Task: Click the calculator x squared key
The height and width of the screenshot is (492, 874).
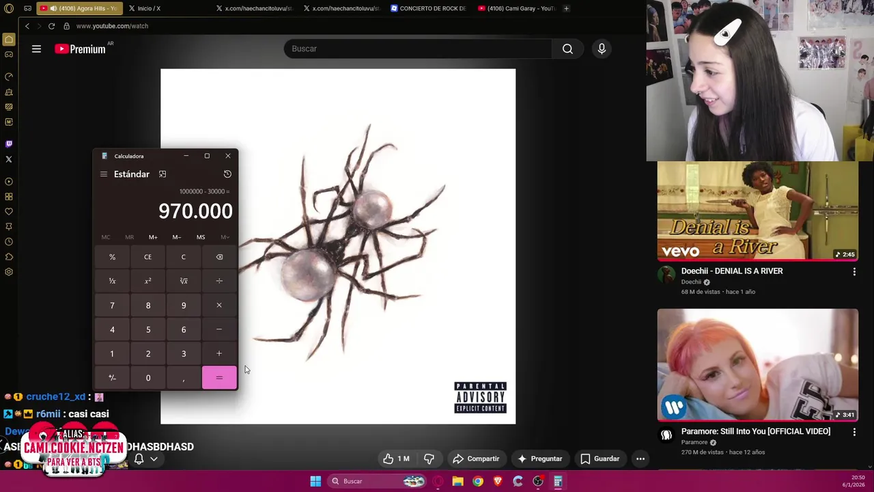Action: [x=147, y=281]
